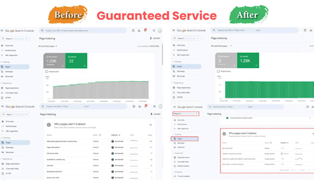Image resolution: width=314 pixels, height=189 pixels.
Task: Open user management icon in Before chart window
Action: click(139, 30)
